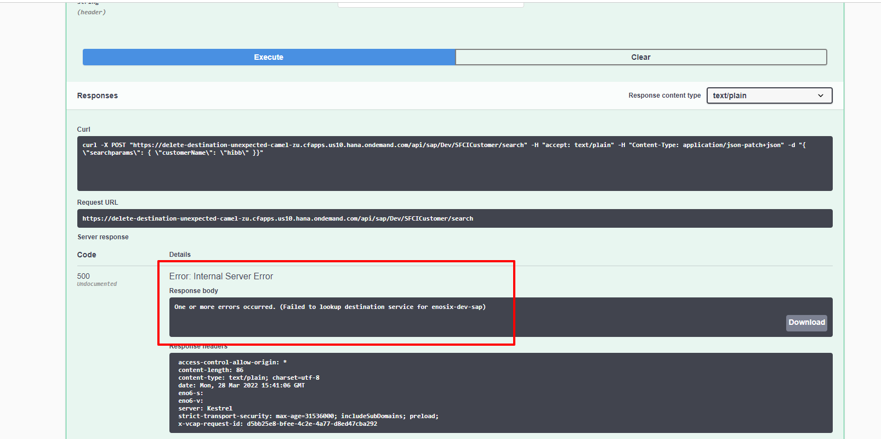Click the blue Execute button
The width and height of the screenshot is (881, 439).
269,57
